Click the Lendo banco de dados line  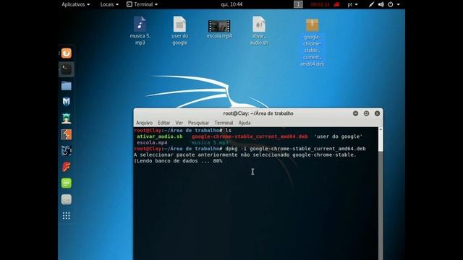[178, 161]
